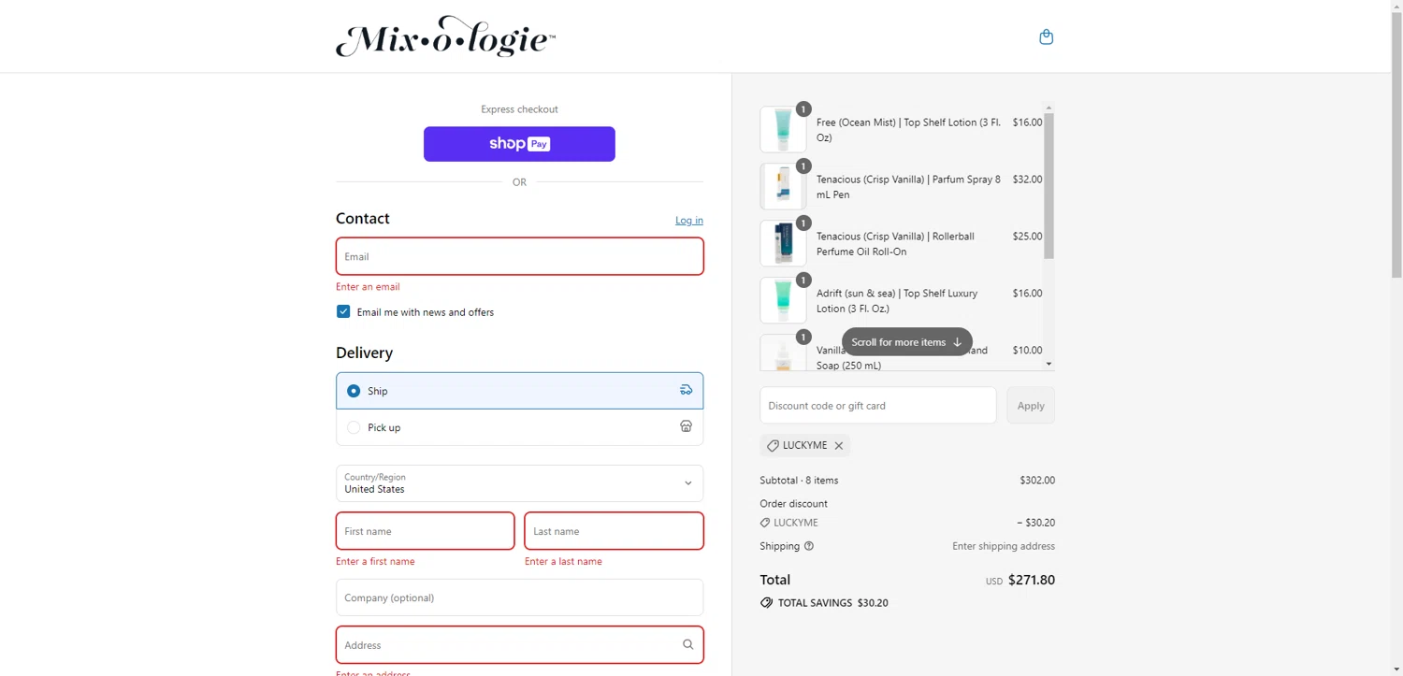Click the Adrift Top Shelf Luxury Lotion text
This screenshot has width=1403, height=676.
pyautogui.click(x=897, y=301)
